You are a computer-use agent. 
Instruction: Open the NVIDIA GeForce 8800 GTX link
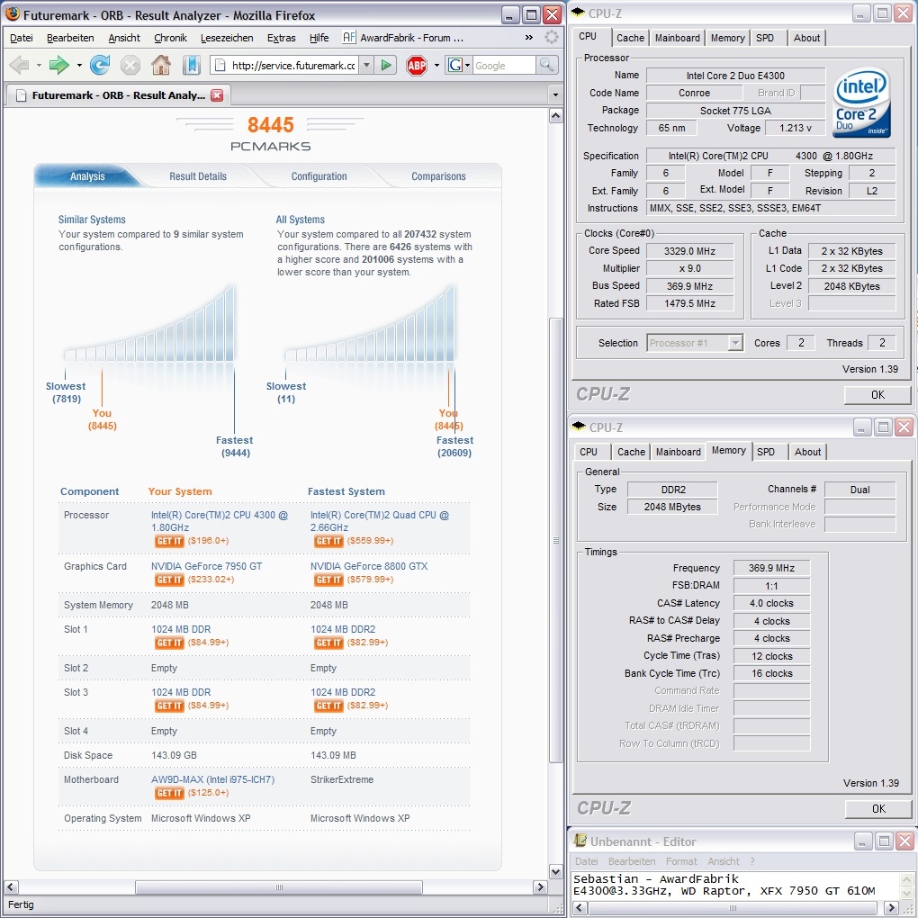369,566
